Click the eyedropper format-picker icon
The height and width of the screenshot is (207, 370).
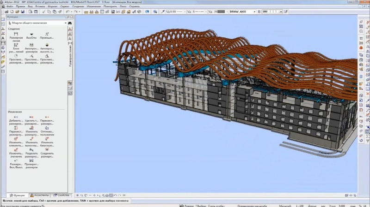click(x=163, y=12)
